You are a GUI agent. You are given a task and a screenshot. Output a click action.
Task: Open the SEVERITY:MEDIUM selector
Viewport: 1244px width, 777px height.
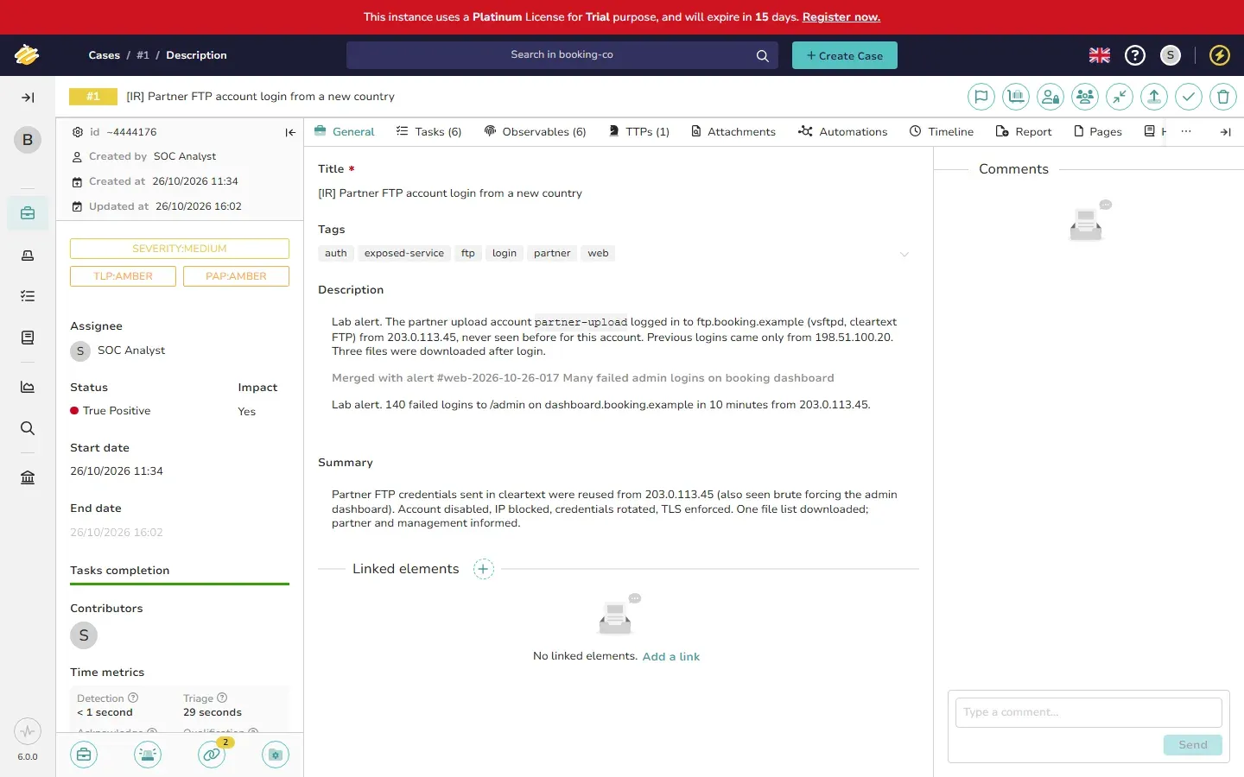point(180,249)
